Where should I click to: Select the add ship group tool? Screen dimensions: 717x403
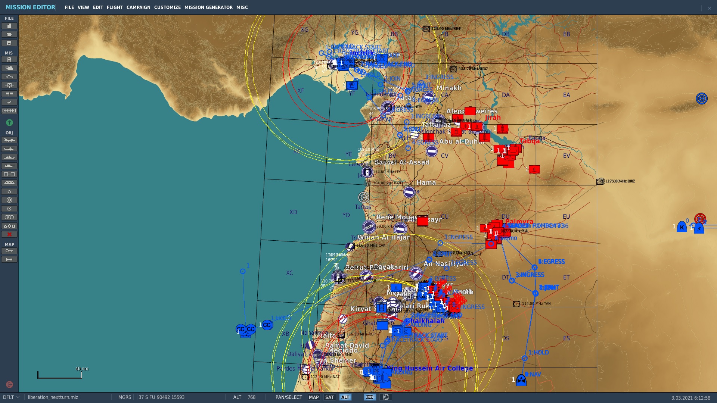pos(9,157)
